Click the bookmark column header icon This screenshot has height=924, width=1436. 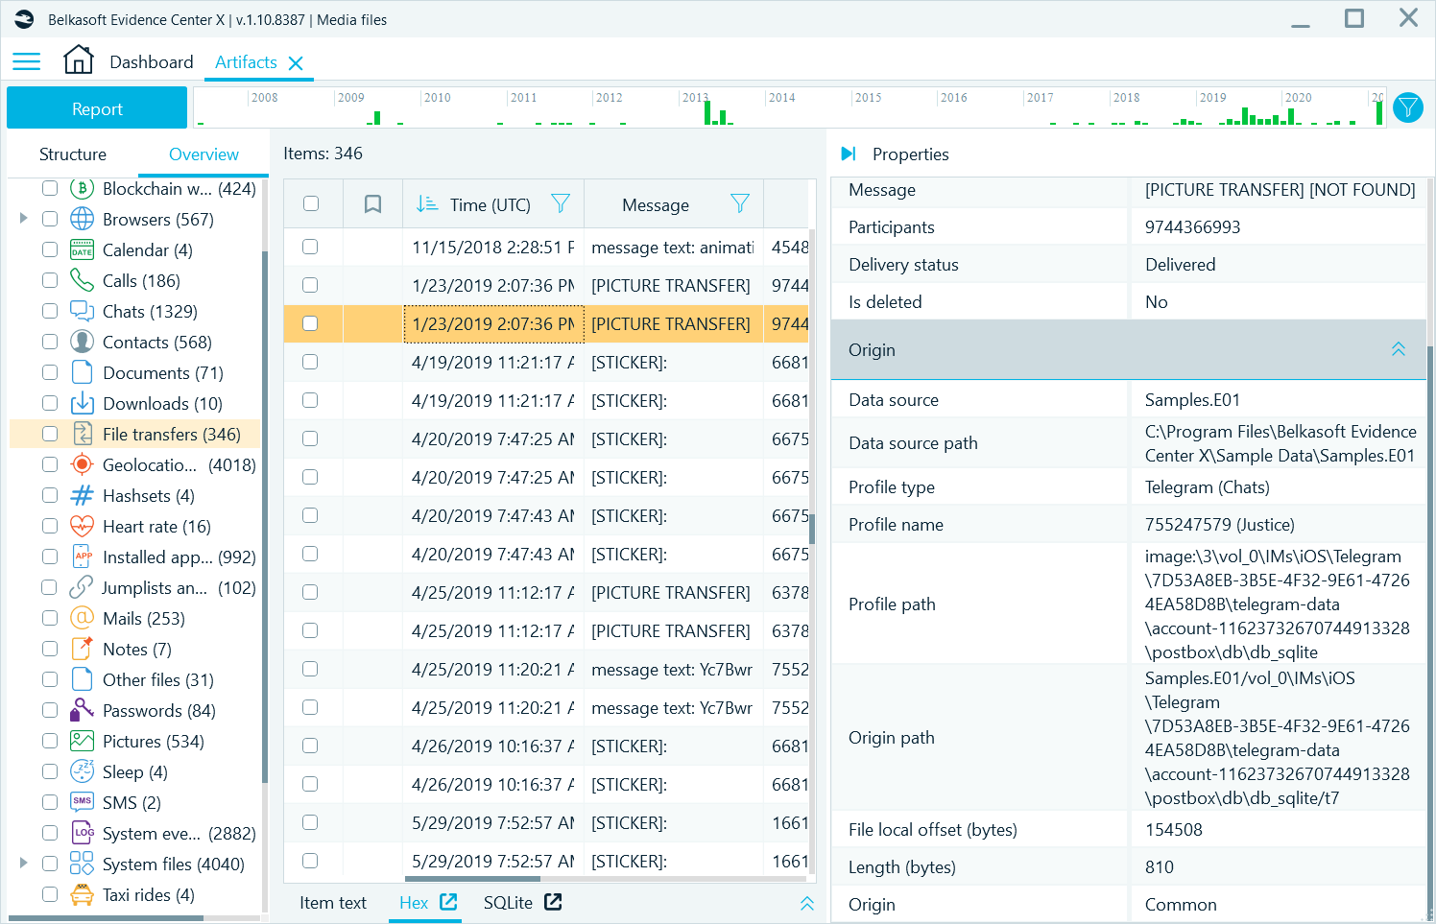[x=372, y=204]
